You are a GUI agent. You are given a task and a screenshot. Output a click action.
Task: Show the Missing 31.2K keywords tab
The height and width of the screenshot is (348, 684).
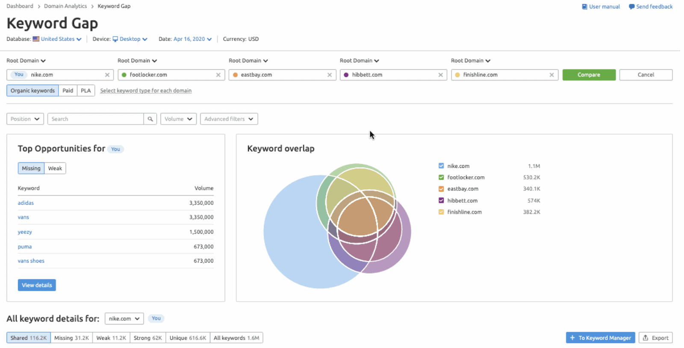71,338
